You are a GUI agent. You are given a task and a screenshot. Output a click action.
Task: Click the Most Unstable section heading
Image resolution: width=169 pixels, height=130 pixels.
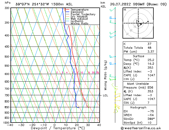point(138,84)
